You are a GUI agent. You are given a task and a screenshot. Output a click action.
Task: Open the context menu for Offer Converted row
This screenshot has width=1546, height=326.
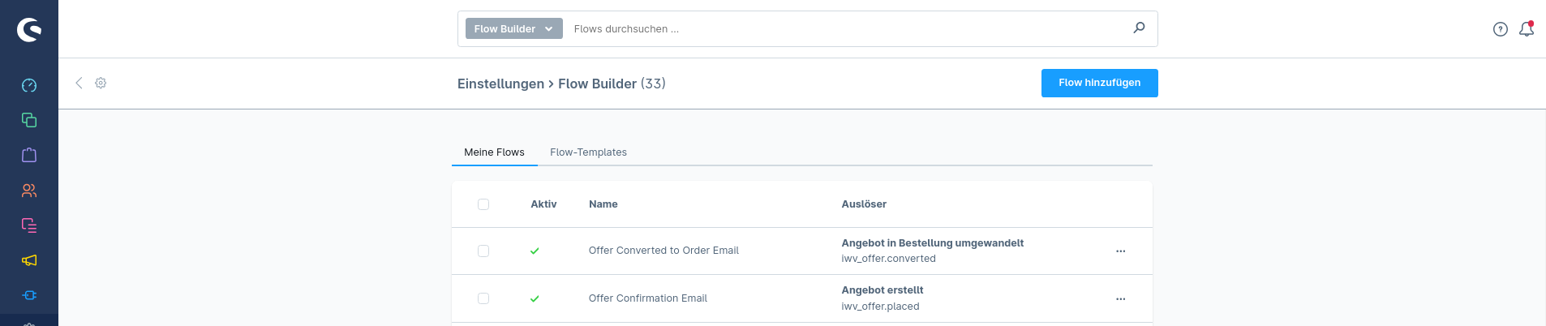(1121, 251)
